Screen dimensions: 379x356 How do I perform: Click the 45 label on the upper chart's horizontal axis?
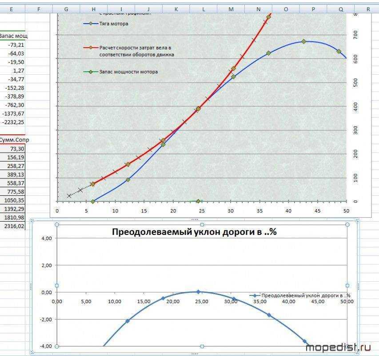click(317, 211)
